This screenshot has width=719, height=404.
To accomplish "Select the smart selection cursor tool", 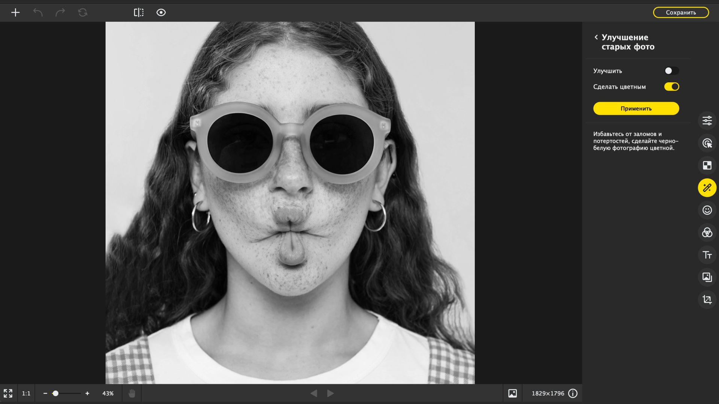I will [x=707, y=143].
